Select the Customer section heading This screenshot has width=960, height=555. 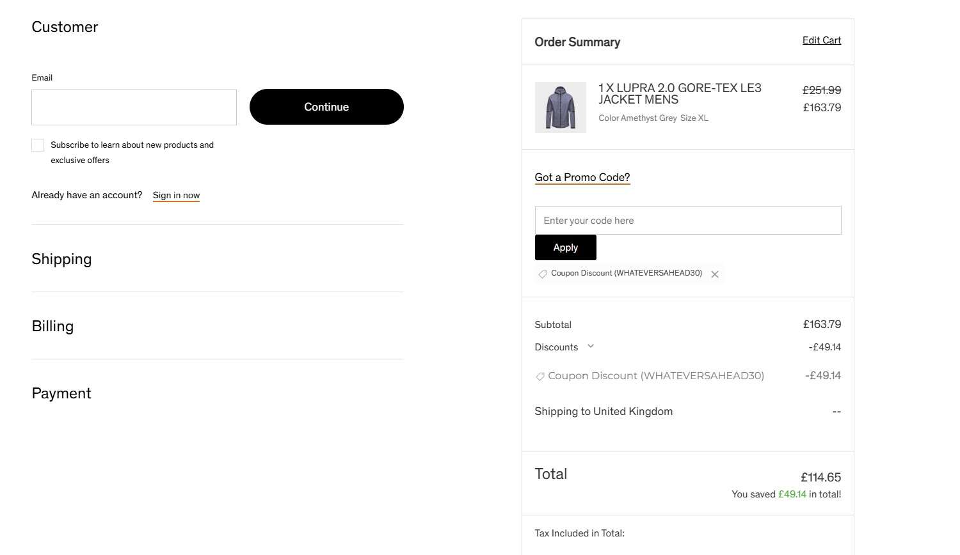[65, 27]
